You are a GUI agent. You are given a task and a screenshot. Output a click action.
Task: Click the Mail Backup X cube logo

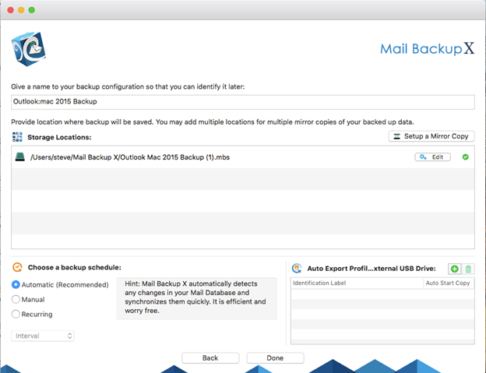[29, 48]
